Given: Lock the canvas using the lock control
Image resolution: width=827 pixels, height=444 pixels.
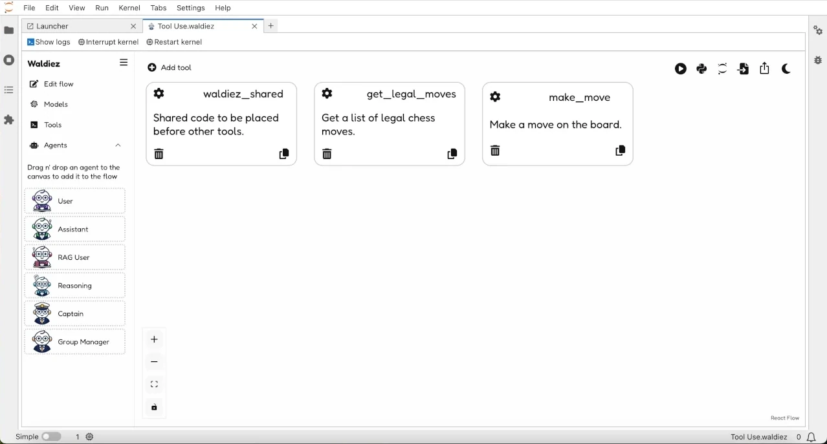Looking at the screenshot, I should point(154,407).
